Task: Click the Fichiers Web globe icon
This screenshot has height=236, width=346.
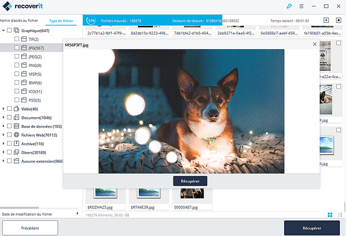Action: point(17,135)
